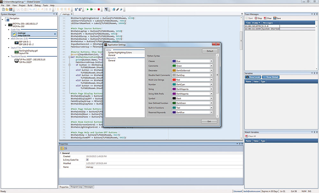Open the Debug menu

coord(38,5)
